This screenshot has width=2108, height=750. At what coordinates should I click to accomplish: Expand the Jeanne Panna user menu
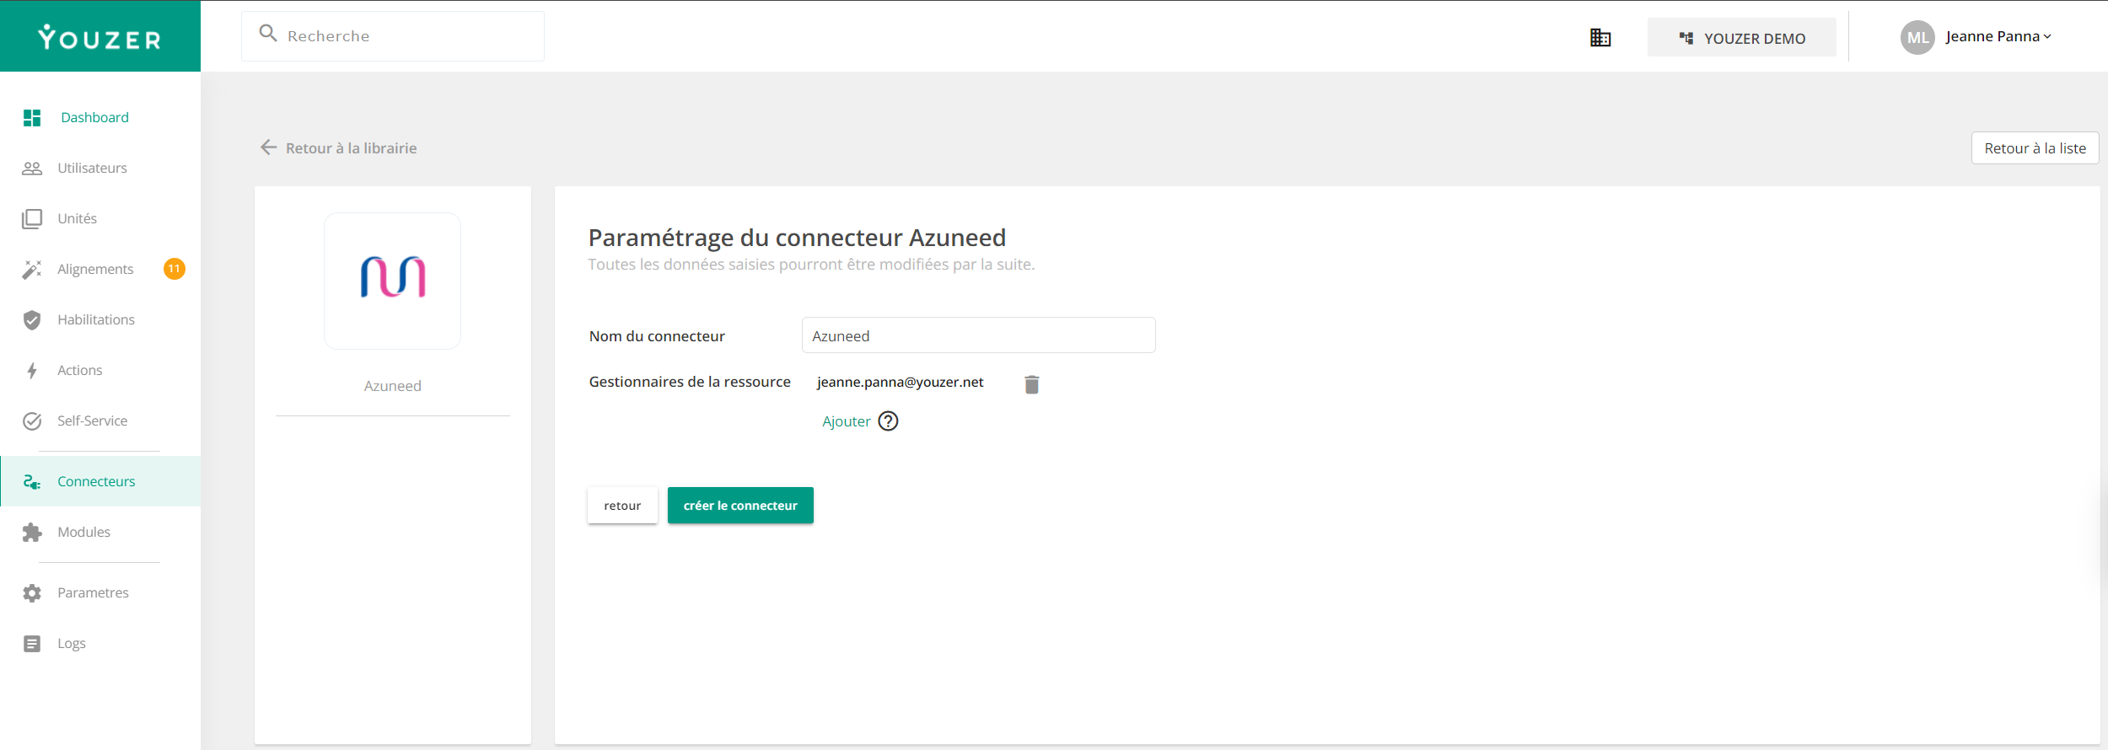[1998, 36]
